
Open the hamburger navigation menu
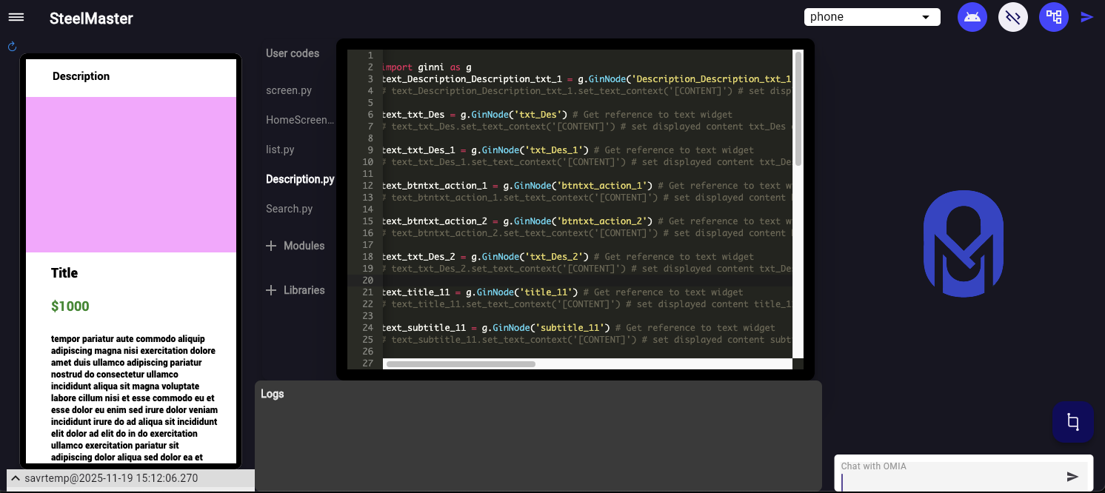(16, 16)
